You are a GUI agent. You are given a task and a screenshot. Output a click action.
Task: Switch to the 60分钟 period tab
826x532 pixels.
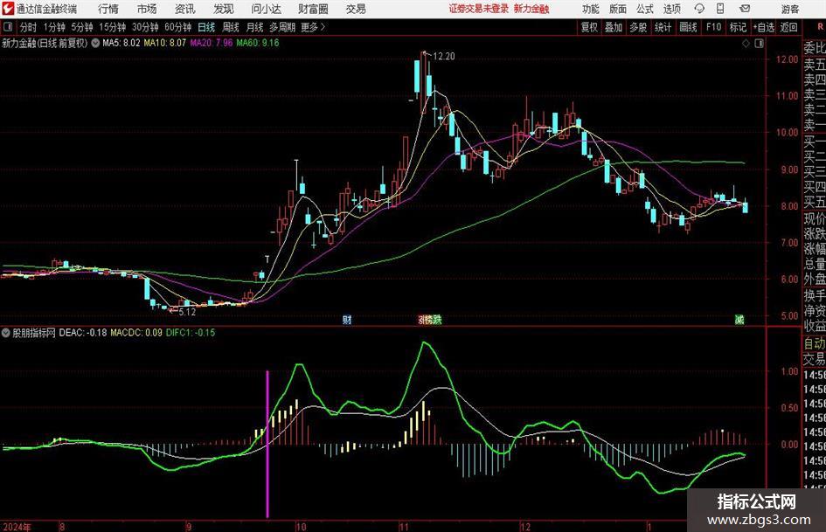[x=177, y=27]
